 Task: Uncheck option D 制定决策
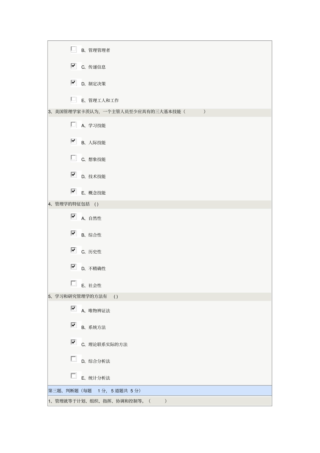click(74, 83)
